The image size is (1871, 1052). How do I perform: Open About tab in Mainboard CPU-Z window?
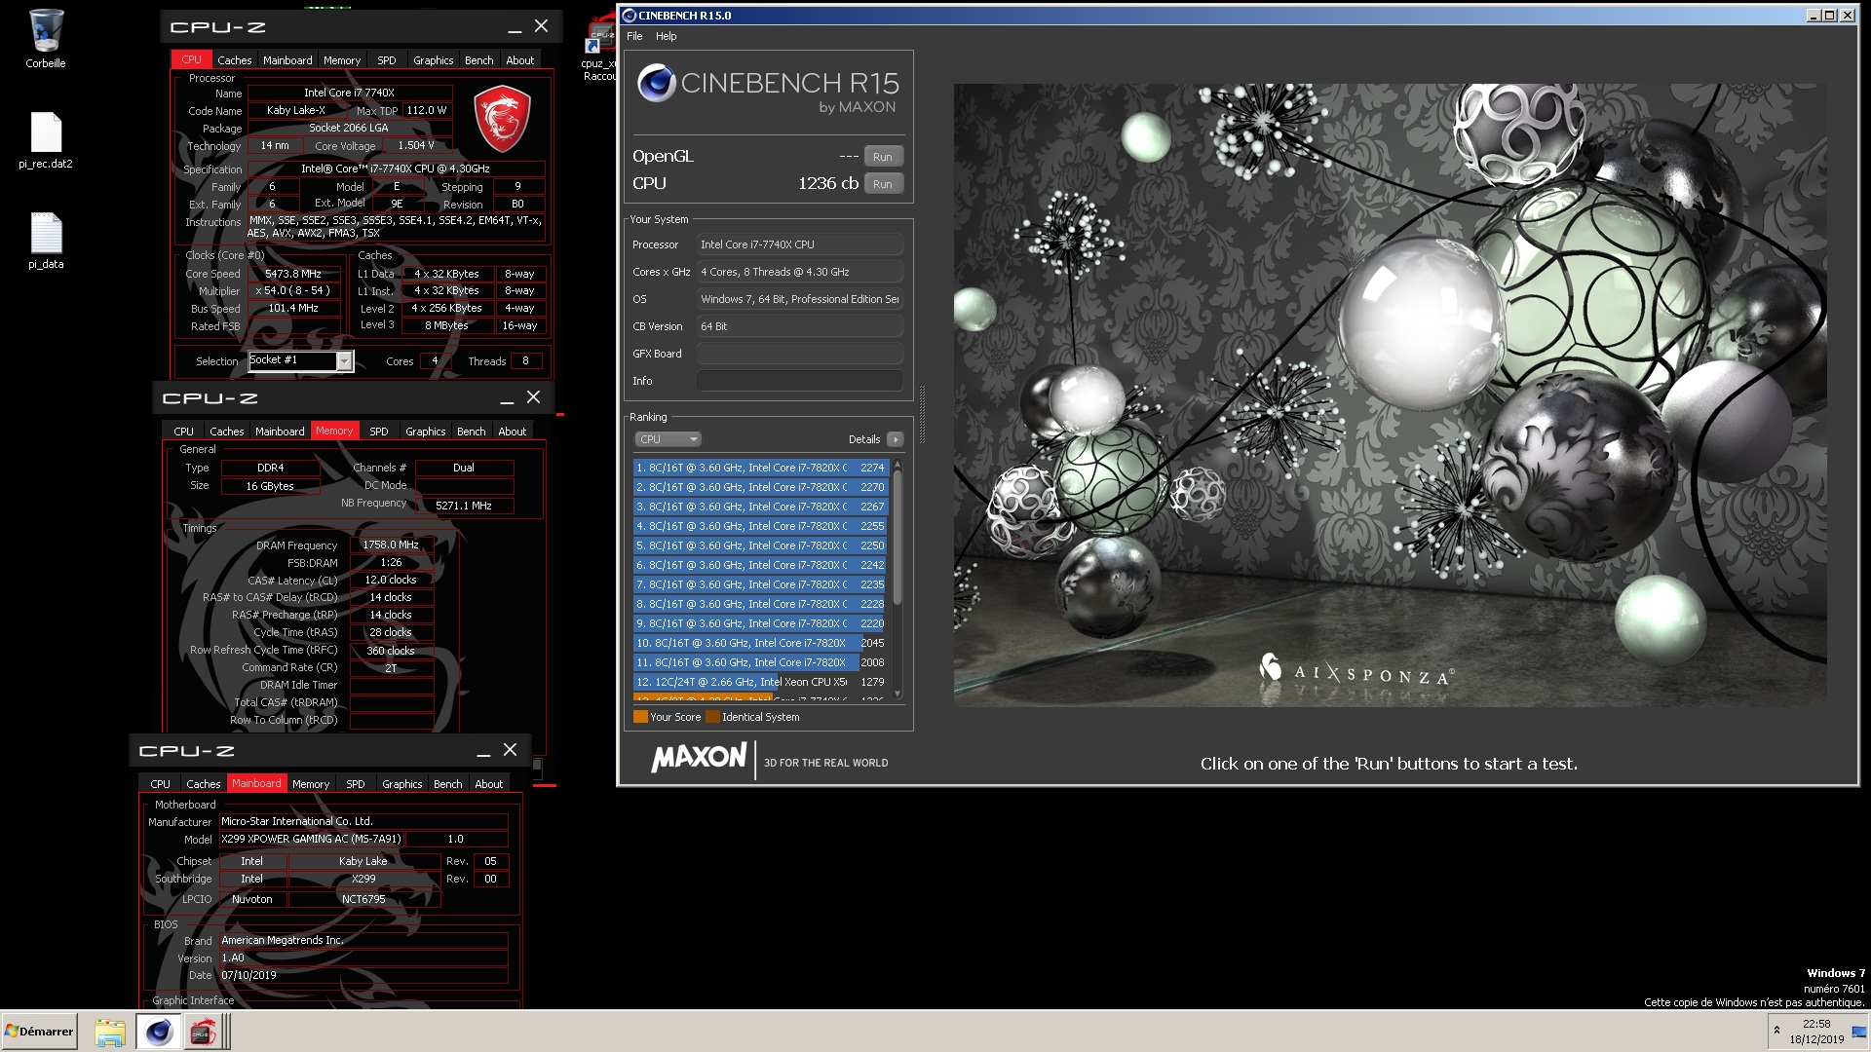point(489,784)
